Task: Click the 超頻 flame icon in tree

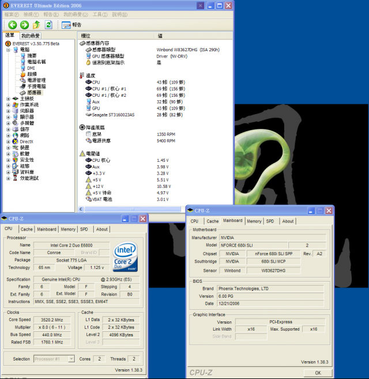Action: [22, 74]
